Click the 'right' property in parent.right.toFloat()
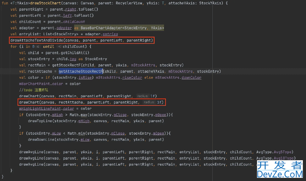This screenshot has width=306, height=181. coord(71,9)
